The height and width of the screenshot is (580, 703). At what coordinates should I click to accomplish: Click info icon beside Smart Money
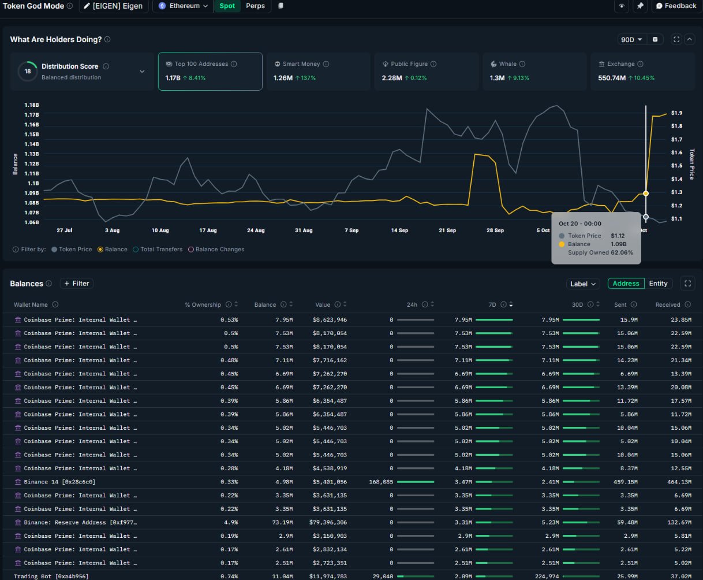tap(326, 64)
